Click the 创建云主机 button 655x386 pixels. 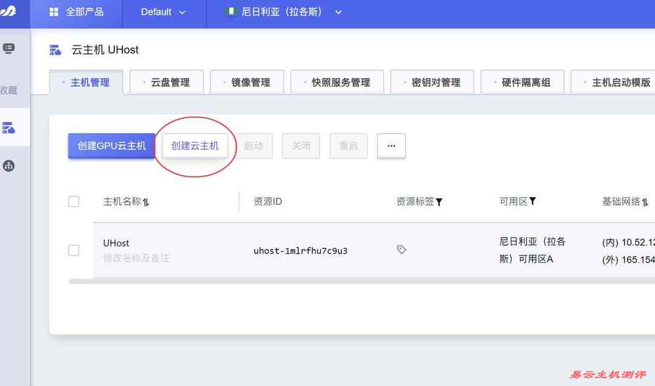[x=195, y=146]
